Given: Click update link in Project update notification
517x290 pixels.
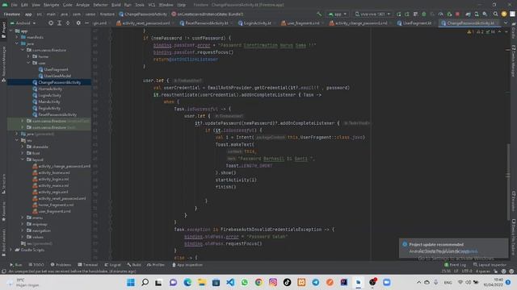Looking at the screenshot, I should pos(469,251).
